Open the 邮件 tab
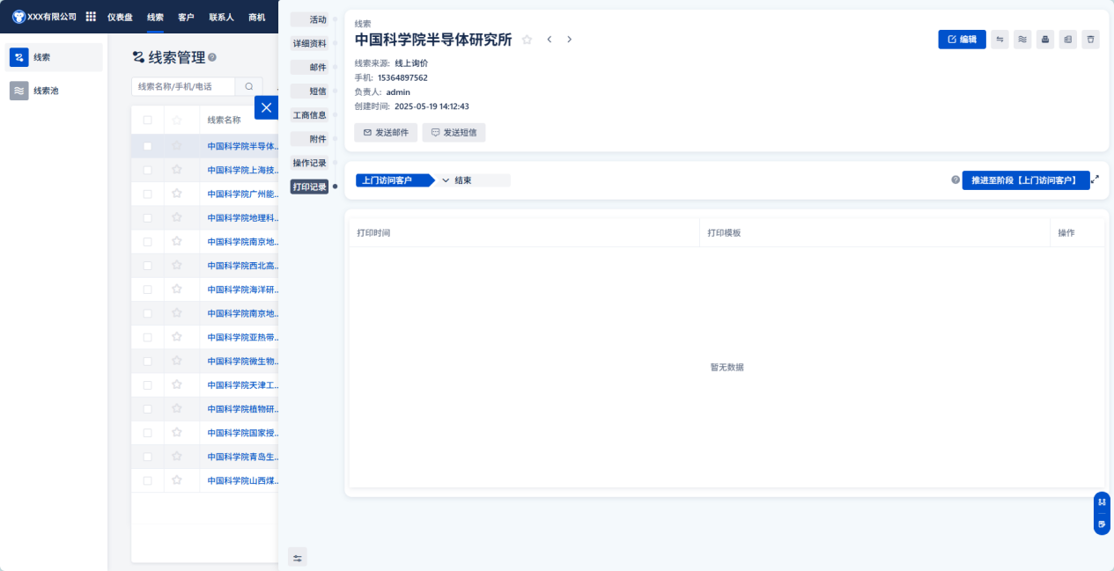The width and height of the screenshot is (1114, 571). [309, 67]
